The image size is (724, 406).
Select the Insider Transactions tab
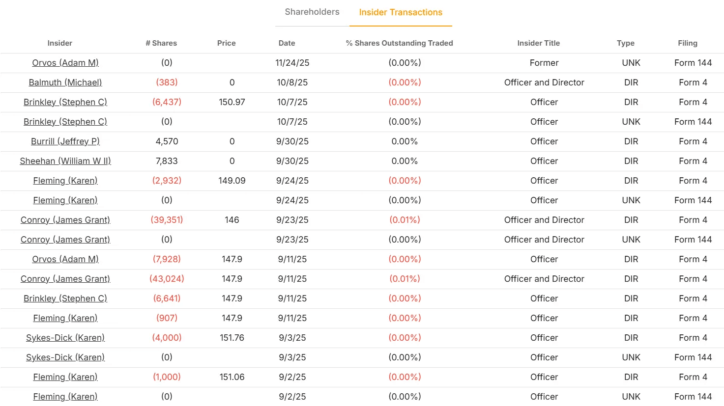(x=401, y=12)
